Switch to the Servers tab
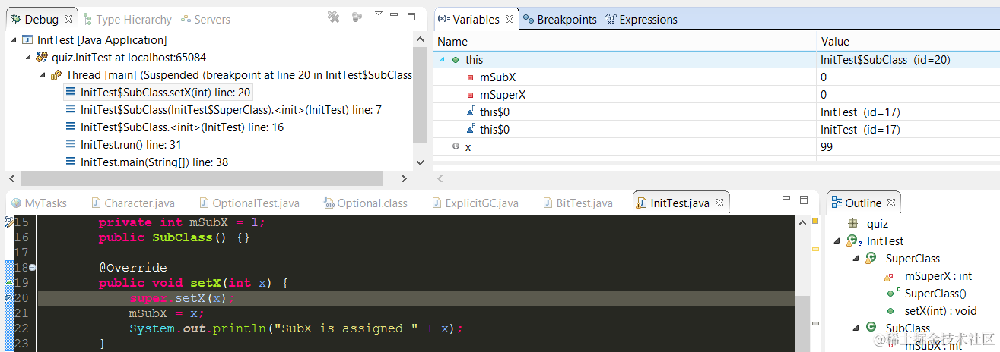Image resolution: width=1000 pixels, height=352 pixels. pyautogui.click(x=204, y=19)
